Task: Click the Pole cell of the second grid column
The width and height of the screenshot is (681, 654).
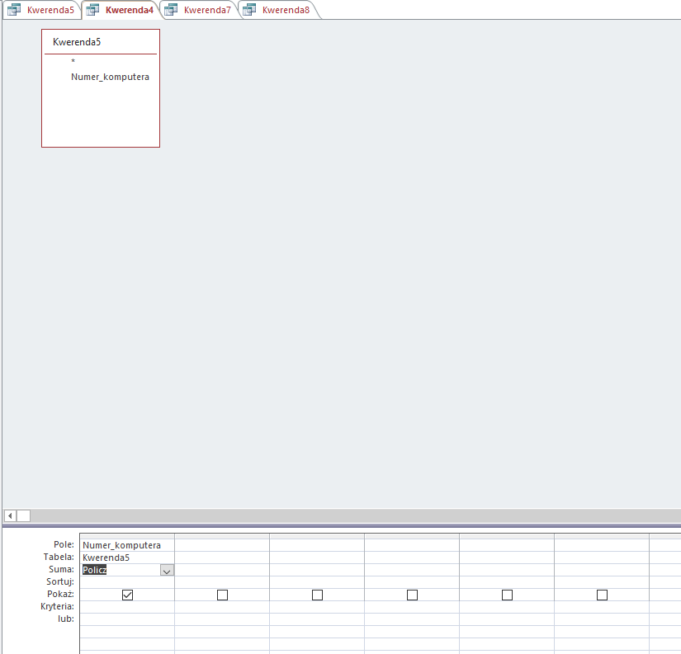Action: 222,545
